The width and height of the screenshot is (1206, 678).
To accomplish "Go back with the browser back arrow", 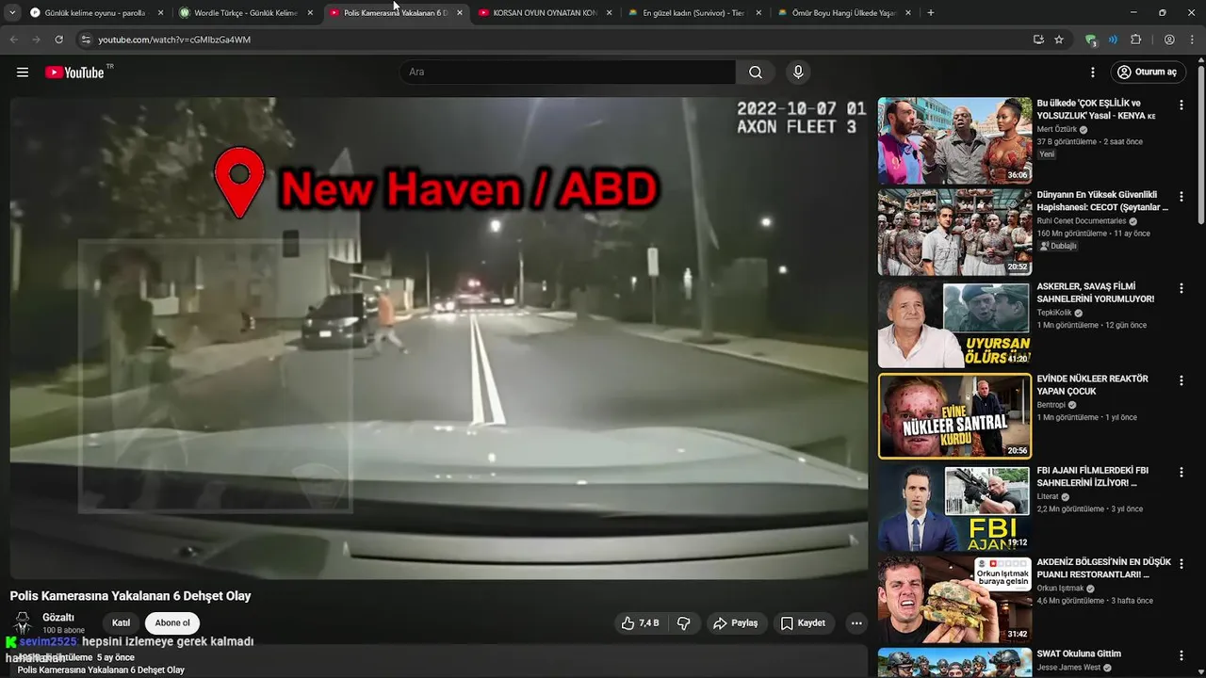I will 13,40.
